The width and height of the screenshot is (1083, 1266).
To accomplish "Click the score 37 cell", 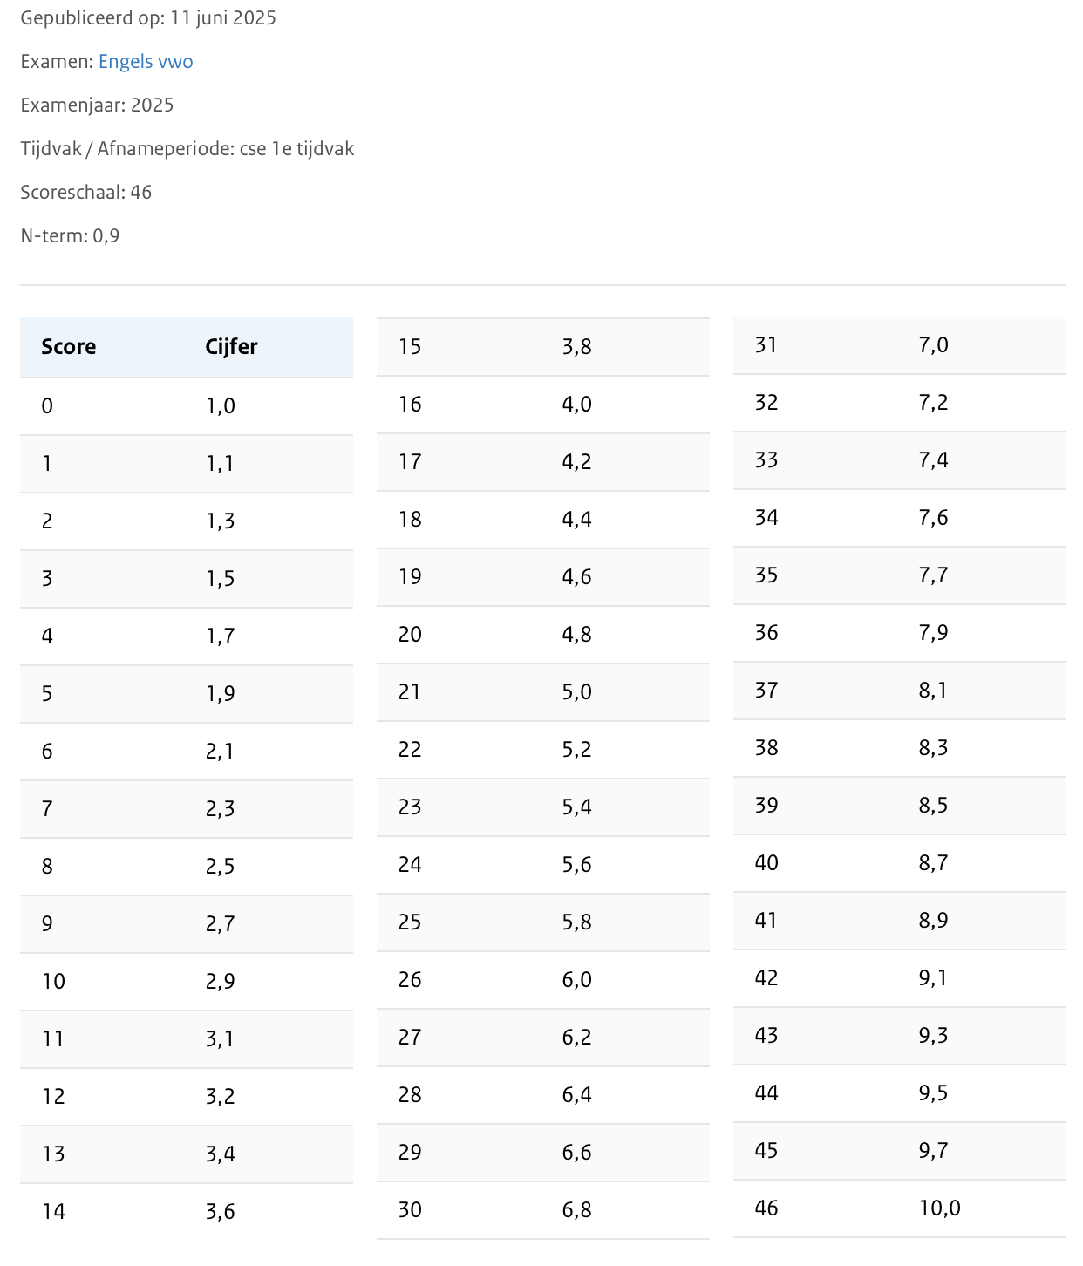I will (766, 691).
